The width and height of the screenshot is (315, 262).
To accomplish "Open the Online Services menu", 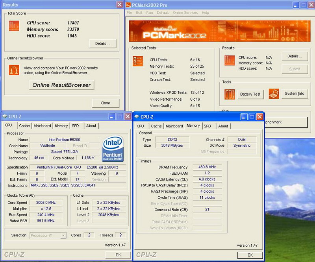I will [185, 13].
